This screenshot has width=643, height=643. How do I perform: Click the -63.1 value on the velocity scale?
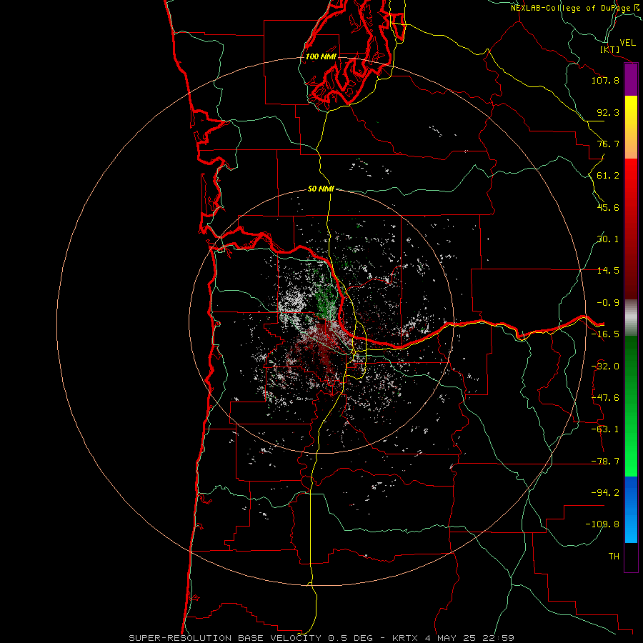click(x=605, y=429)
